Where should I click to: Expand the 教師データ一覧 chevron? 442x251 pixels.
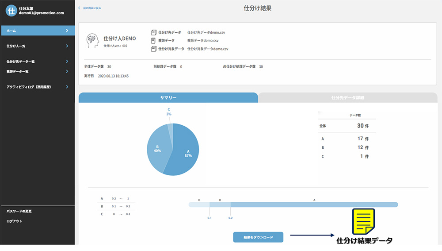coord(67,71)
